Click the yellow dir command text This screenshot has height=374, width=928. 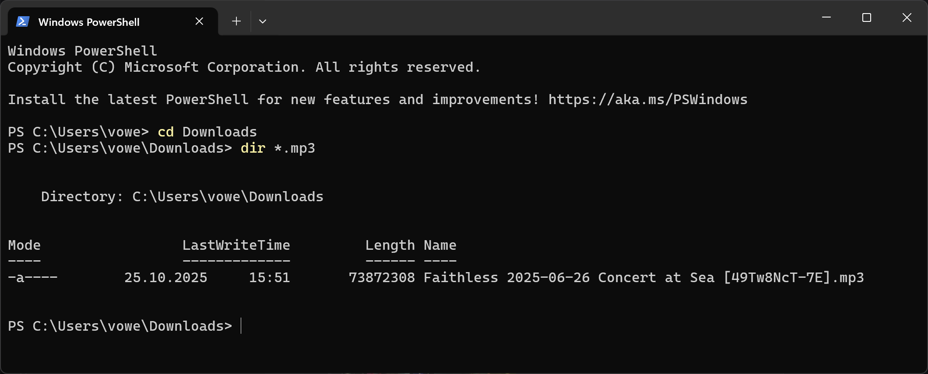point(253,148)
